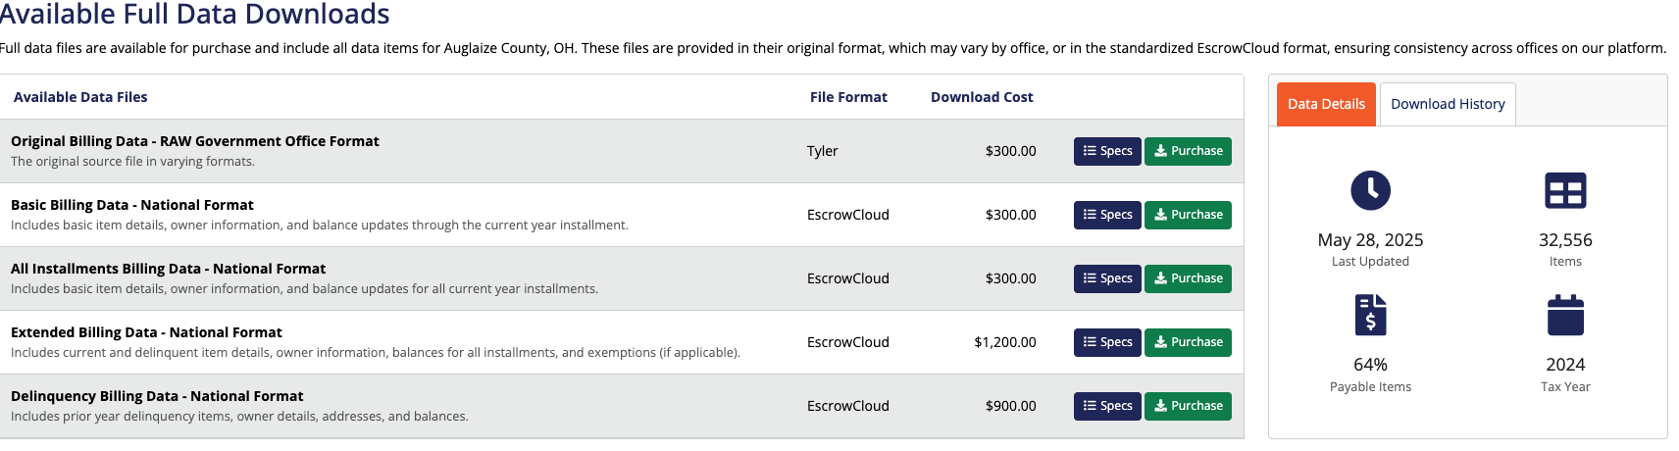Purchase Extended Billing Data file
Screen dimensions: 1679x451
pos(1188,342)
